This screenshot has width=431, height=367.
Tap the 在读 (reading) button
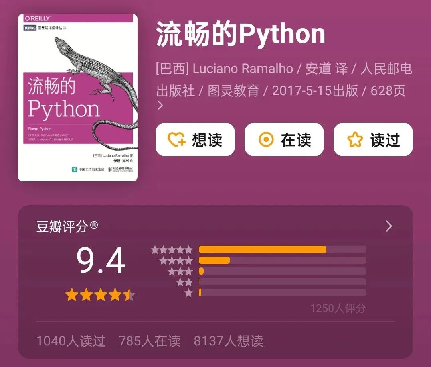click(x=284, y=139)
